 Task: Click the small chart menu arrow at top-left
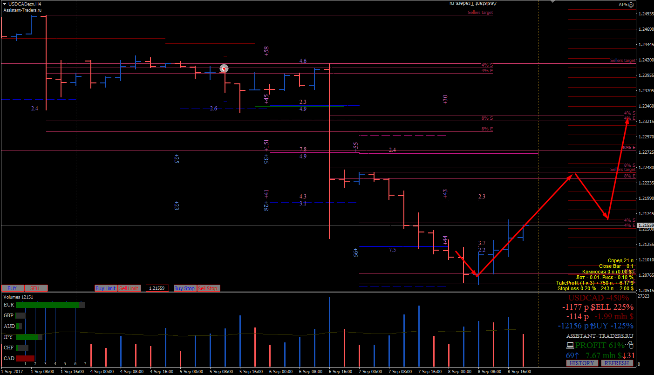coord(4,4)
